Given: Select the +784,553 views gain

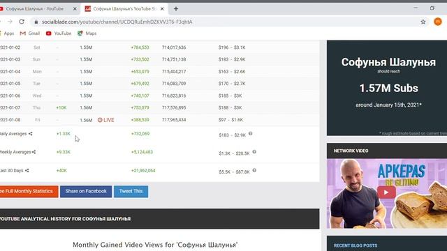Looking at the screenshot, I should pos(140,47).
